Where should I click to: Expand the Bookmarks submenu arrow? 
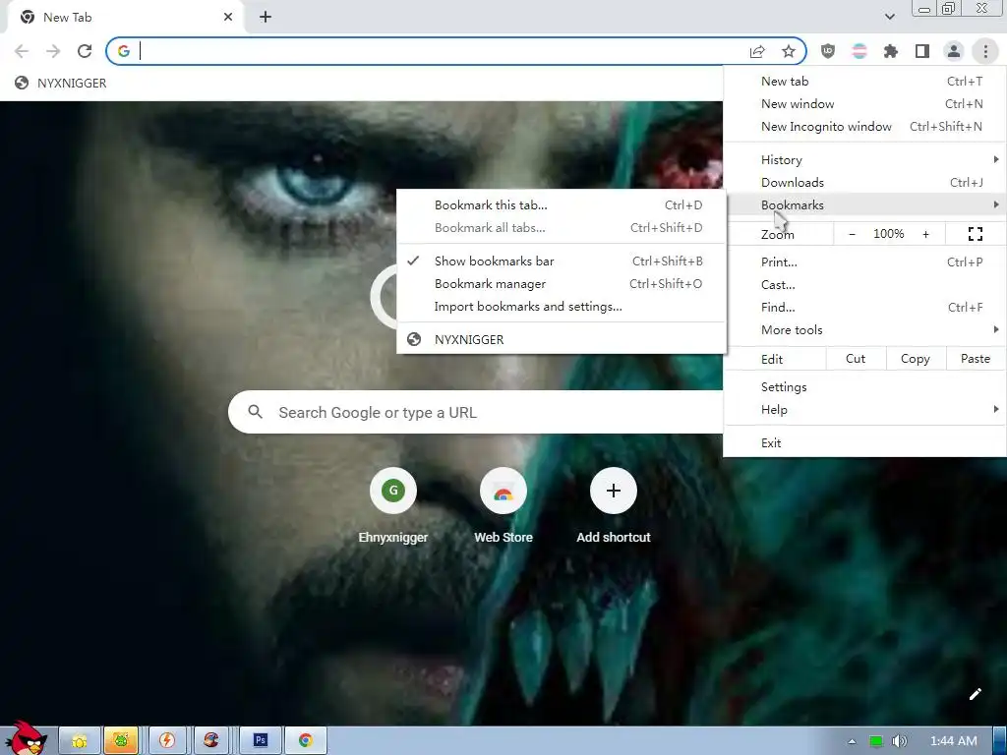click(996, 204)
